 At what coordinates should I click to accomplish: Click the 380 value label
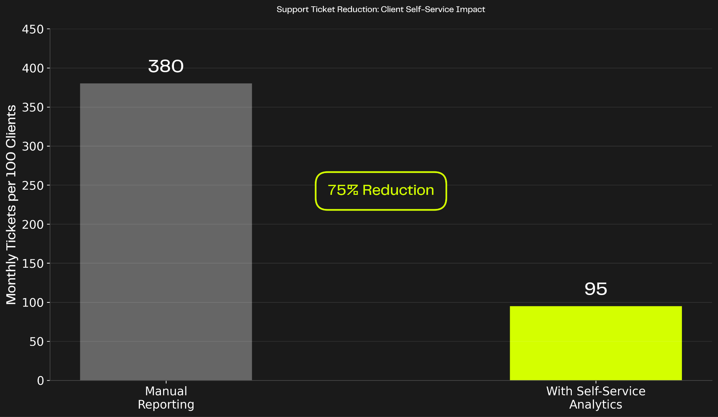[166, 66]
